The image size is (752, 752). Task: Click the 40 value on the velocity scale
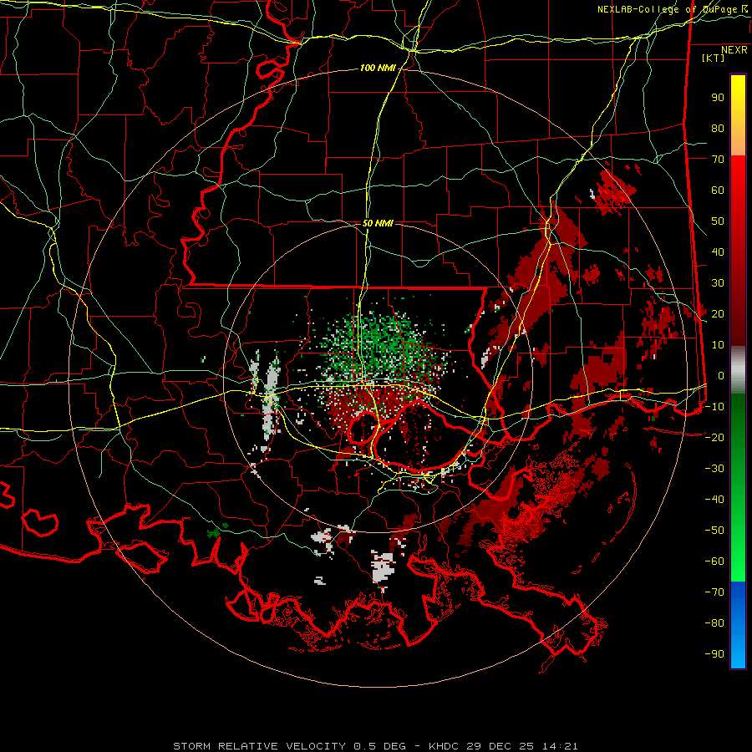pyautogui.click(x=718, y=252)
